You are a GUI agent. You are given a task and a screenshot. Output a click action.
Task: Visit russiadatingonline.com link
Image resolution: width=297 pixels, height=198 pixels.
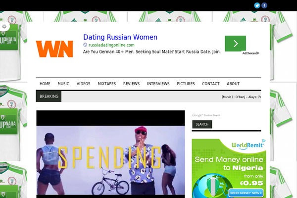(111, 45)
